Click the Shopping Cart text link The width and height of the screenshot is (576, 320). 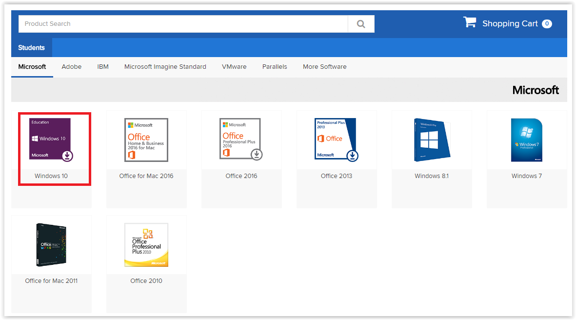point(510,23)
